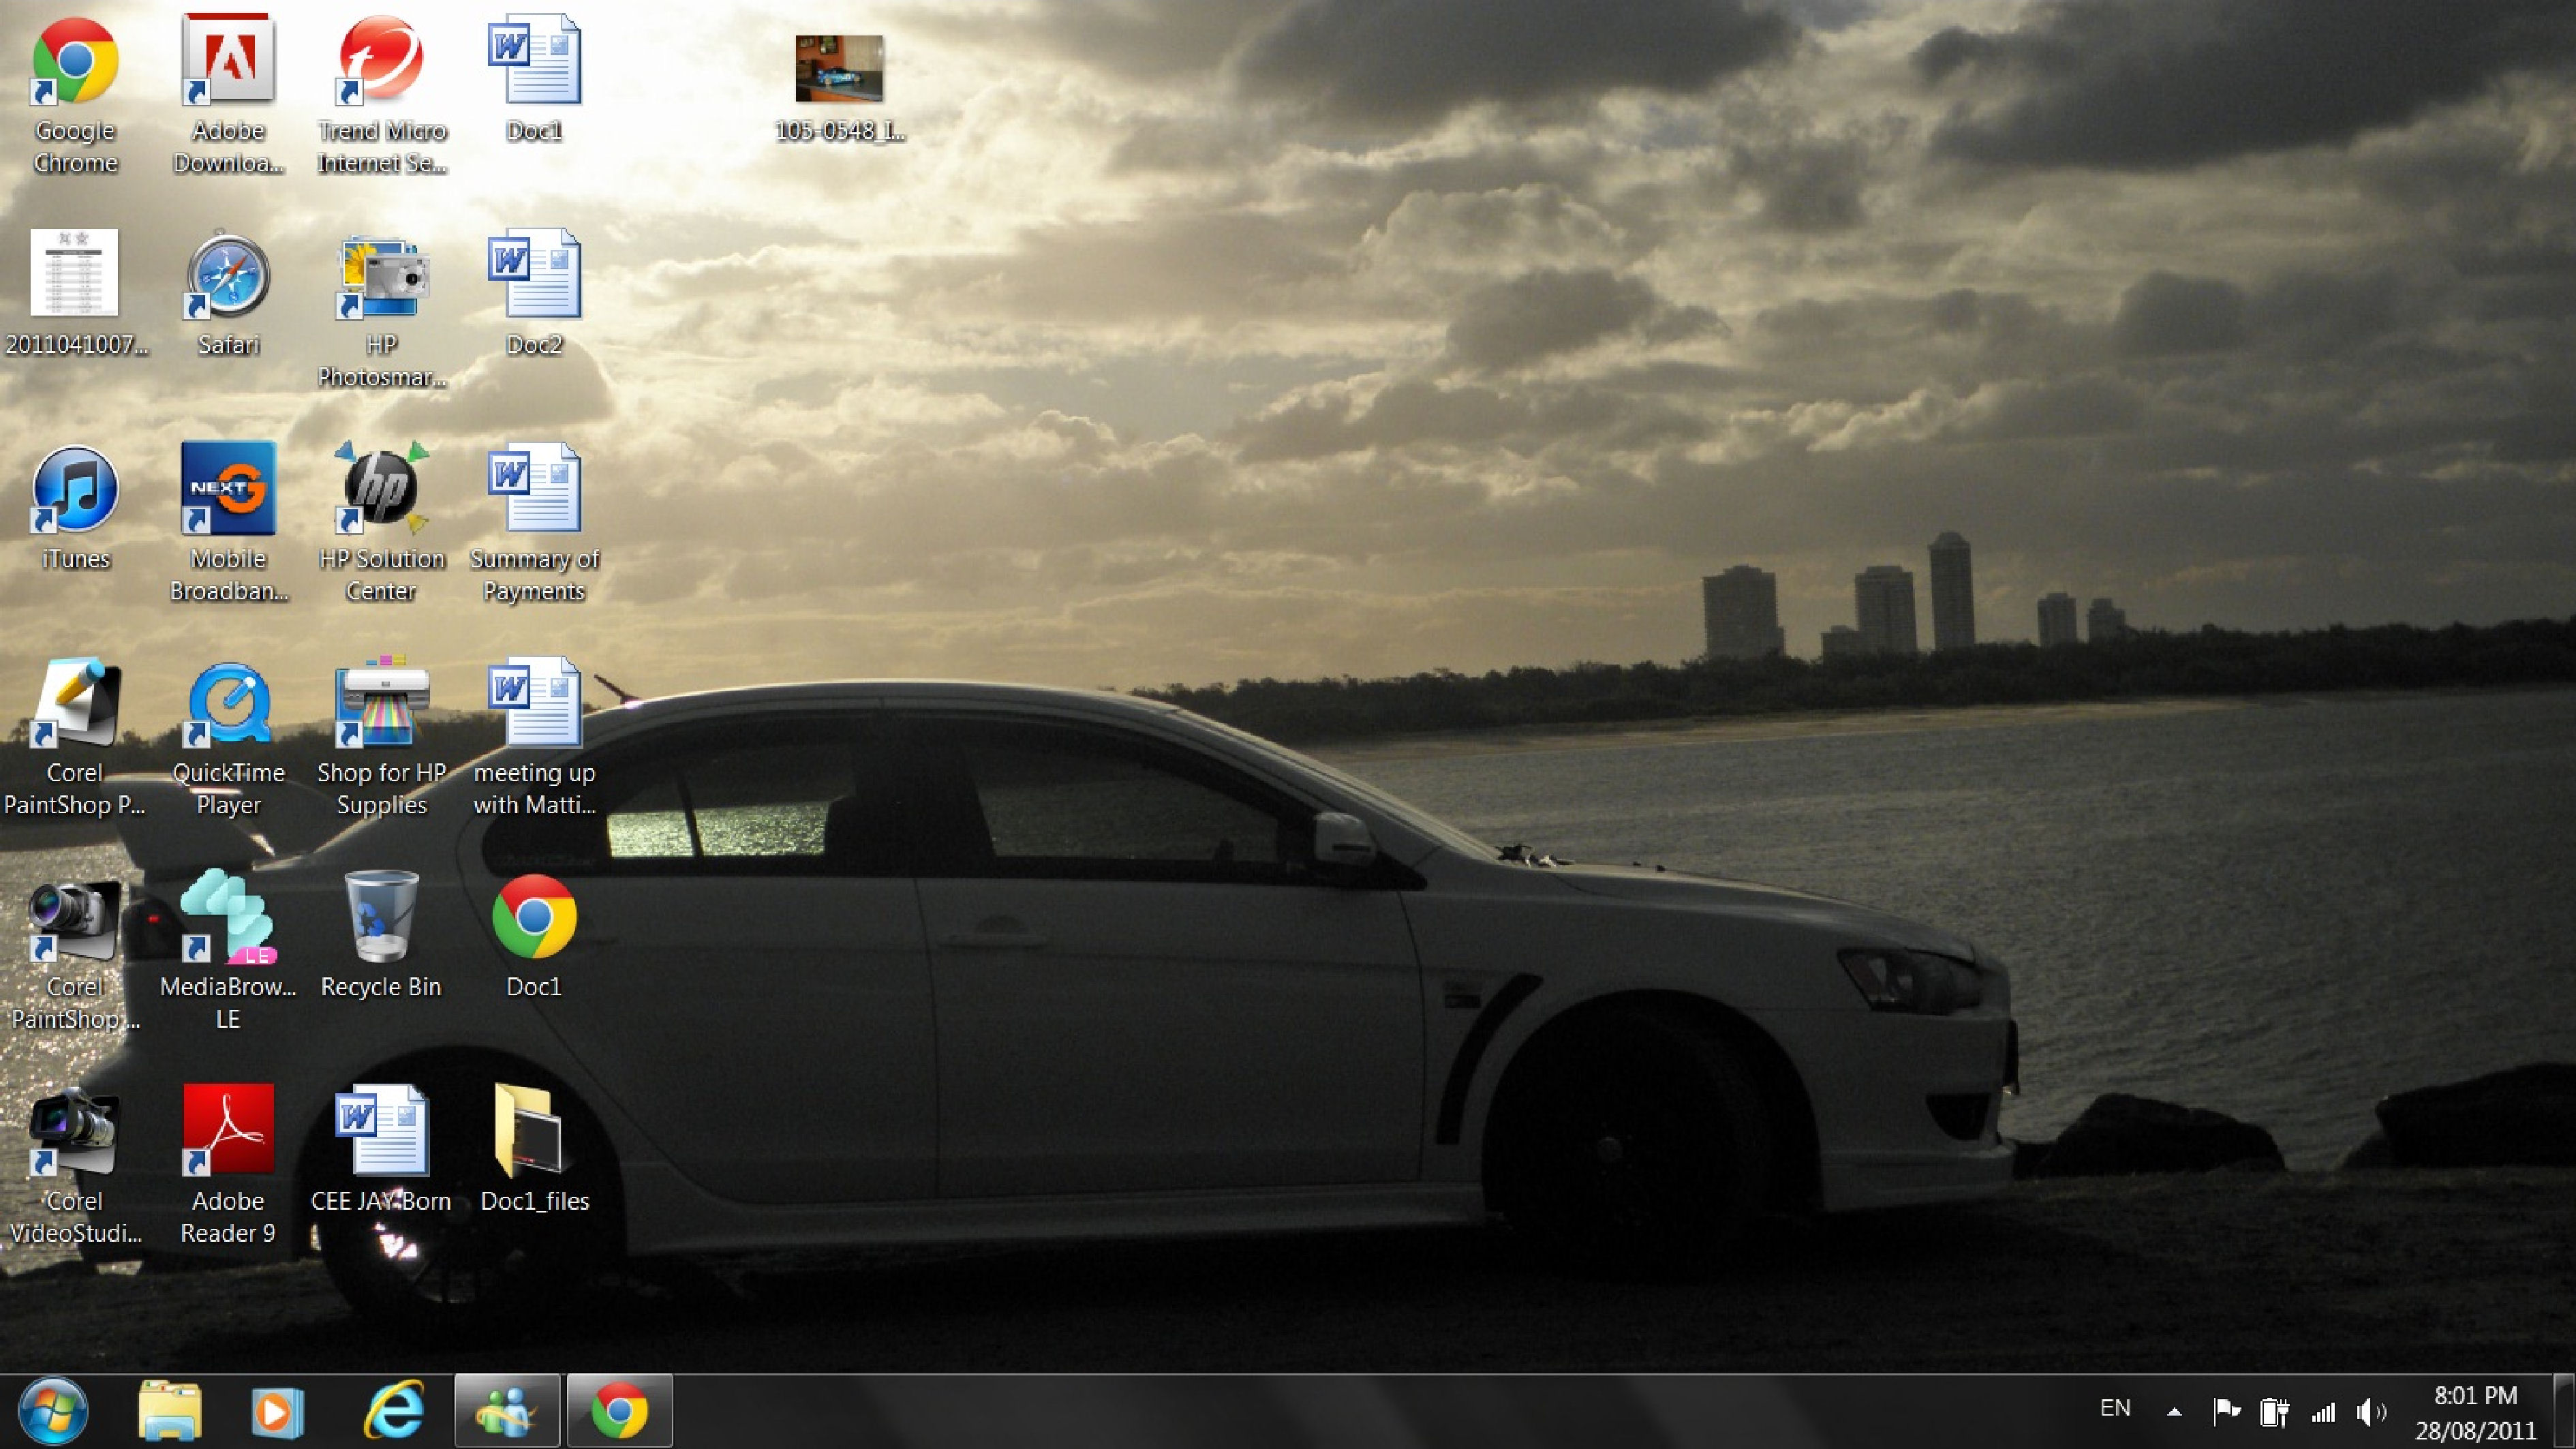Select the 2011041007 document file
This screenshot has height=1449, width=2576.
coord(75,293)
